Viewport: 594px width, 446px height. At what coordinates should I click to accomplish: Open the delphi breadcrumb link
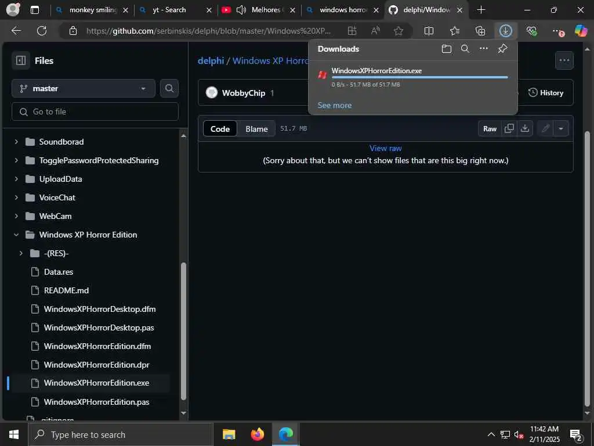[211, 60]
